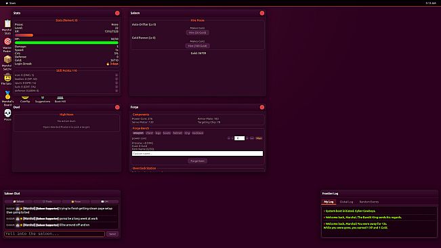Hire the Auto-Drifter for 50 Gold
The width and height of the screenshot is (441, 248).
197,33
